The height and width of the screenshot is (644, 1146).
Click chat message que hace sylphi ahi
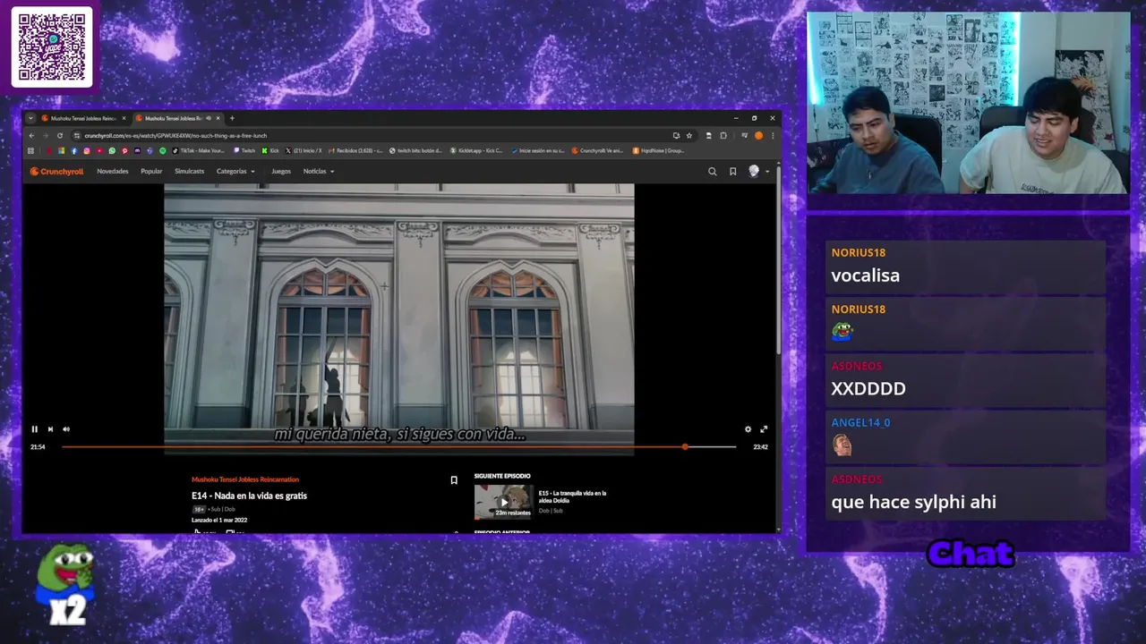(914, 502)
